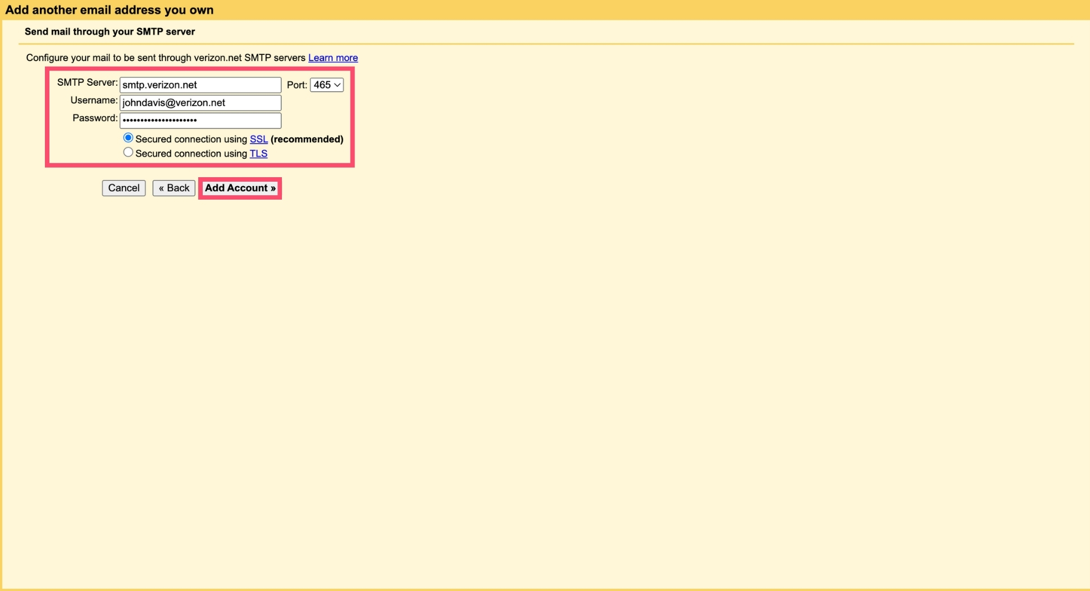
Task: Click into the Password field
Action: pyautogui.click(x=200, y=121)
